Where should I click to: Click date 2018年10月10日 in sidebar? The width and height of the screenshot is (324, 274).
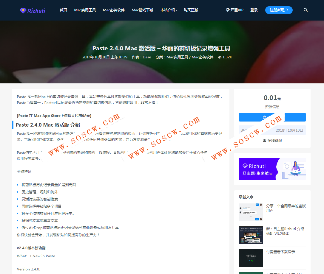pyautogui.click(x=289, y=130)
